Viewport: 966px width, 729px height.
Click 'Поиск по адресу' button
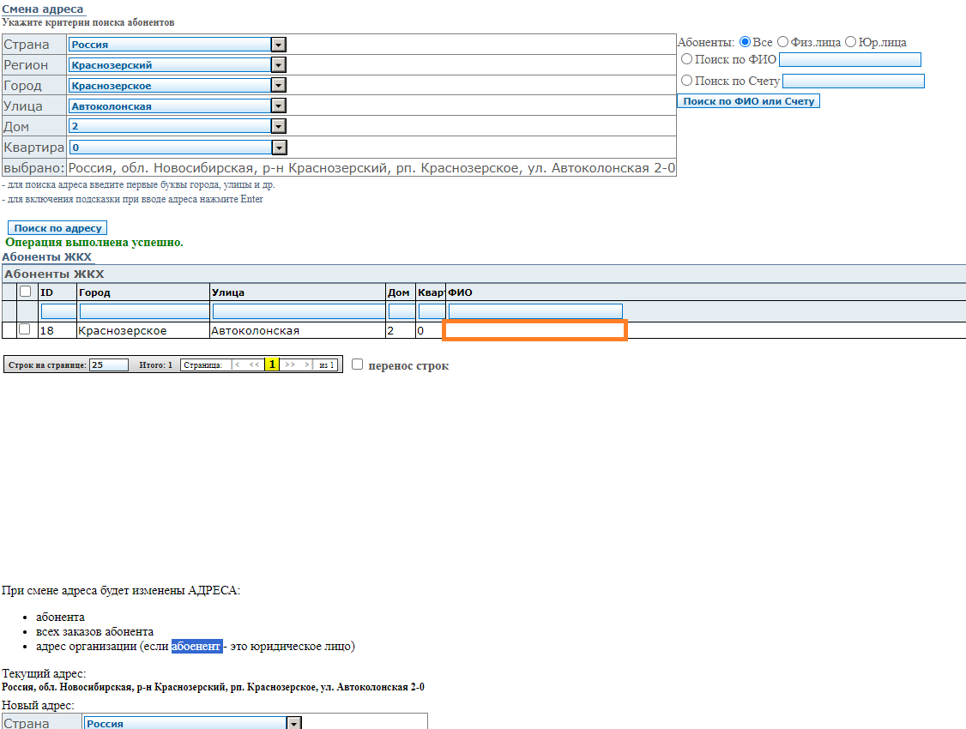(x=57, y=228)
